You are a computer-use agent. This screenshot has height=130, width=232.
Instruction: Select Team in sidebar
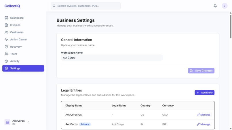click(23, 54)
